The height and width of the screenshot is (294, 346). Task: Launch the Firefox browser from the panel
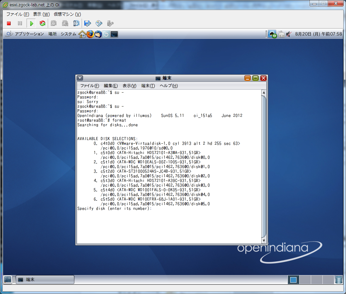pos(90,34)
